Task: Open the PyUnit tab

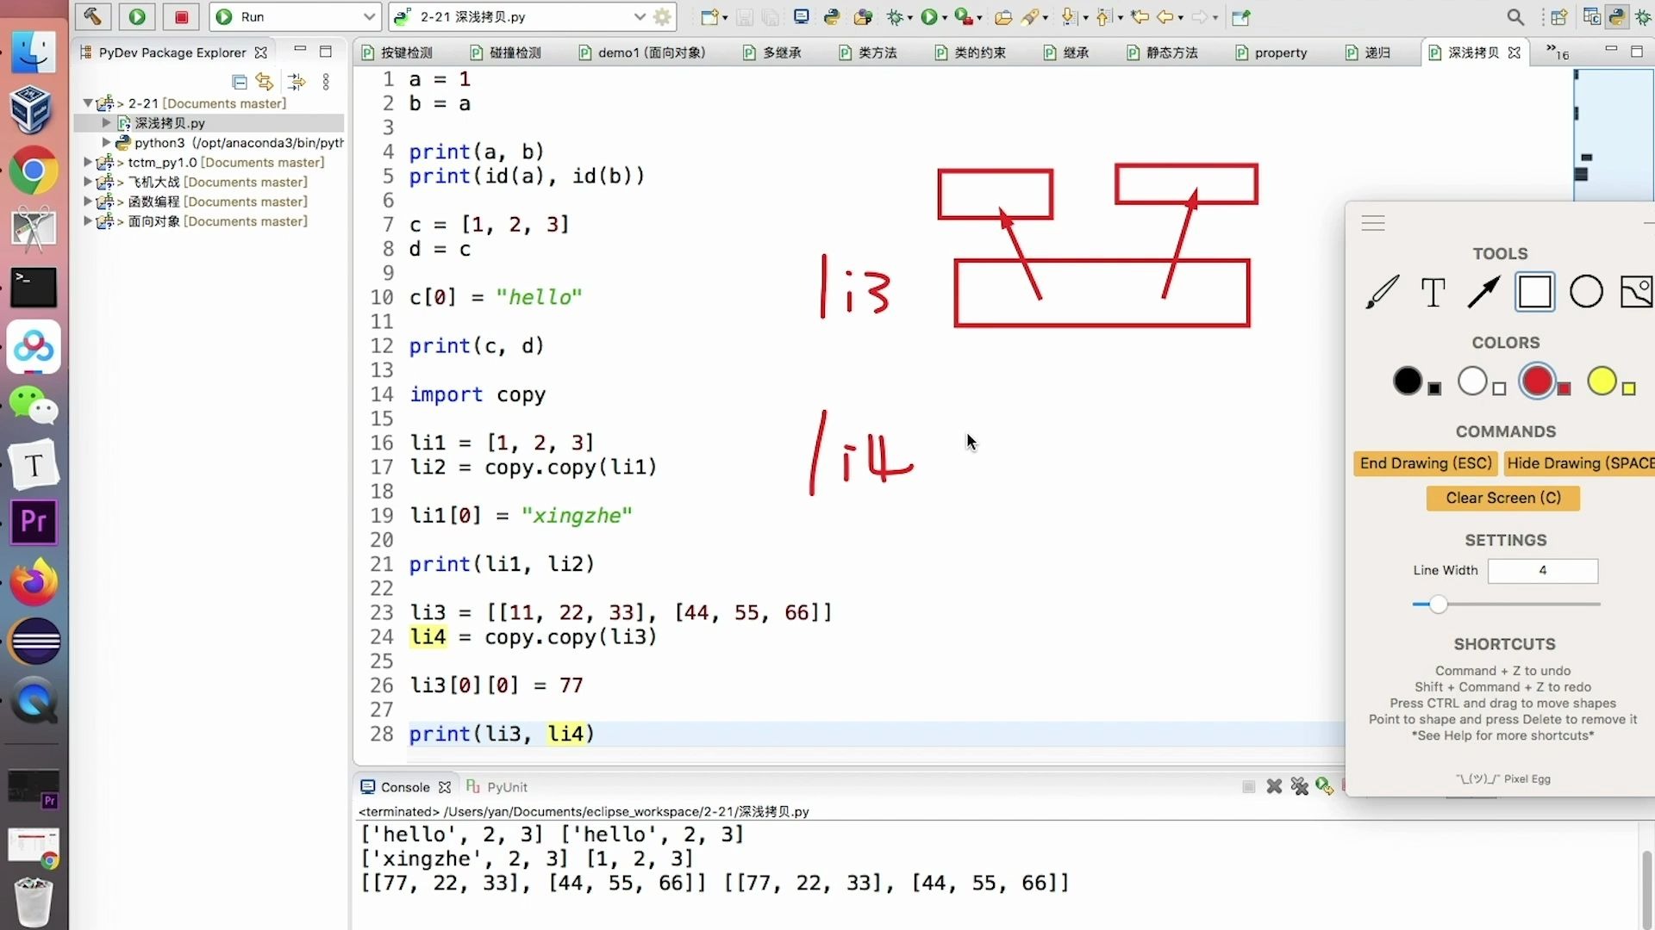Action: (506, 787)
